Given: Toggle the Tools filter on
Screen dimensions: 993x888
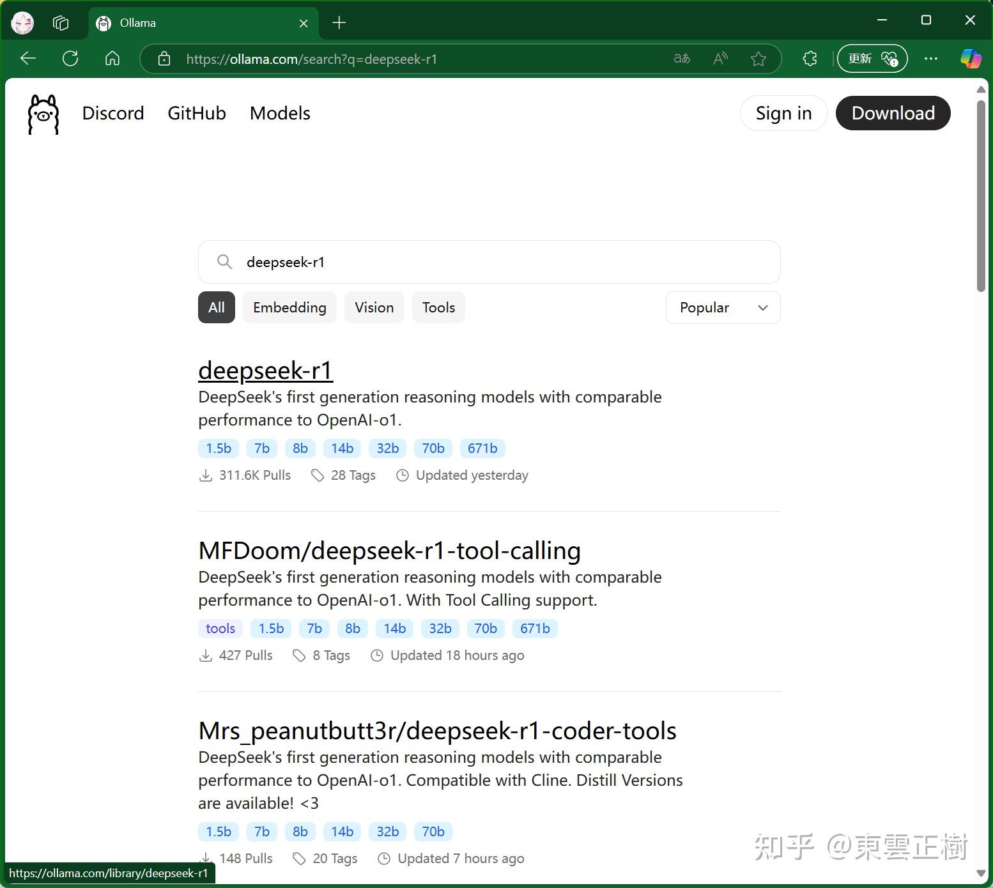Looking at the screenshot, I should 438,307.
